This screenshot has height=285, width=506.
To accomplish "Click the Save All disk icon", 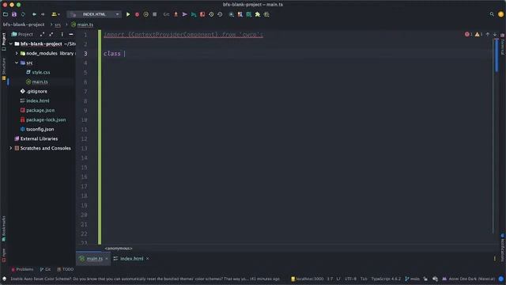I will click(14, 14).
